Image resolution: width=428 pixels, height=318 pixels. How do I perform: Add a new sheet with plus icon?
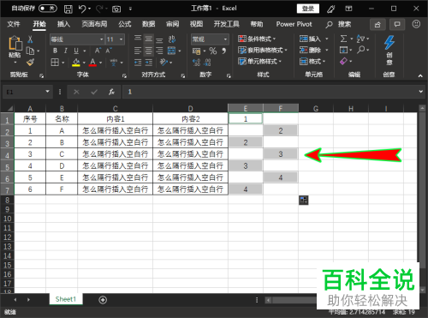point(103,300)
